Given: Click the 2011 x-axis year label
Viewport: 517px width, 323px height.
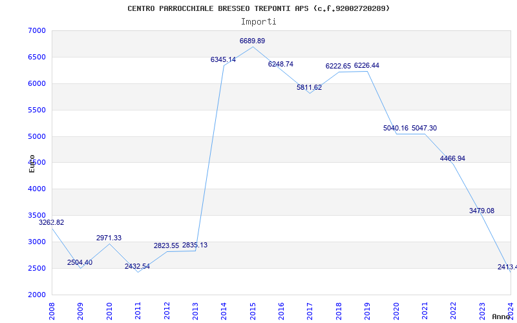Looking at the screenshot, I should pos(138,311).
